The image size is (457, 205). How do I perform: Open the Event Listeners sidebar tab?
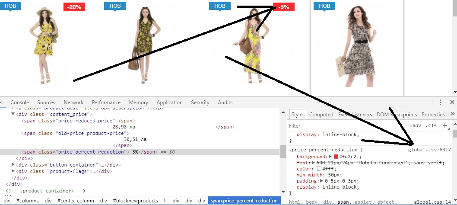click(x=355, y=115)
